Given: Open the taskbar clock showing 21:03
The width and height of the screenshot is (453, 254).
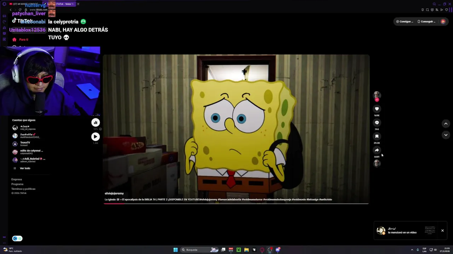Looking at the screenshot, I should pos(445,250).
